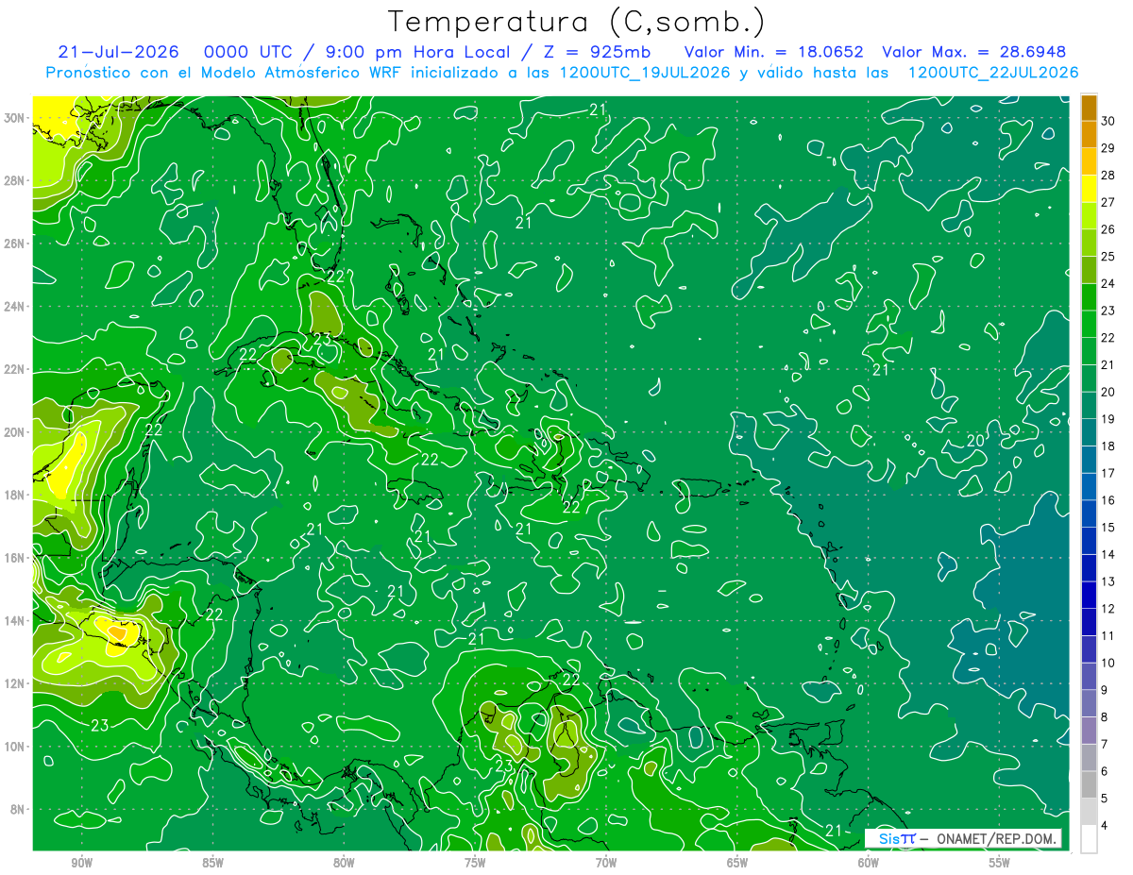This screenshot has height=875, width=1133.
Task: Click 'Valor Min. = 18.0652' value
Action: pyautogui.click(x=774, y=52)
